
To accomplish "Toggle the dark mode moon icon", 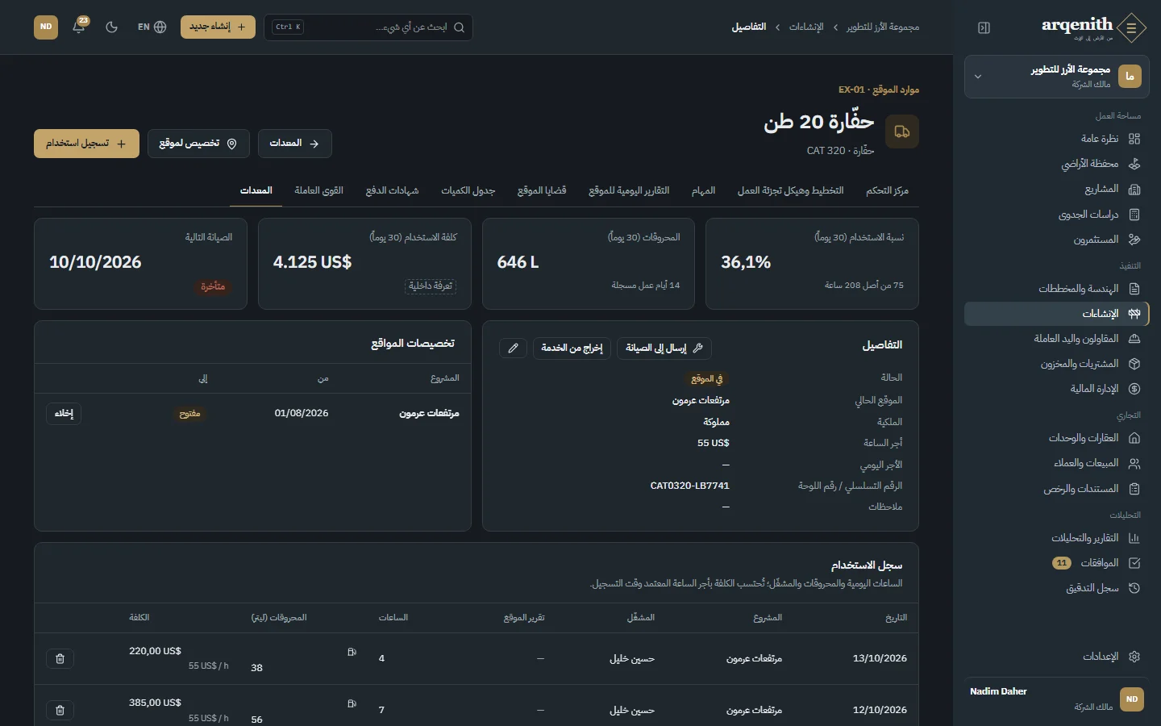I will (112, 27).
